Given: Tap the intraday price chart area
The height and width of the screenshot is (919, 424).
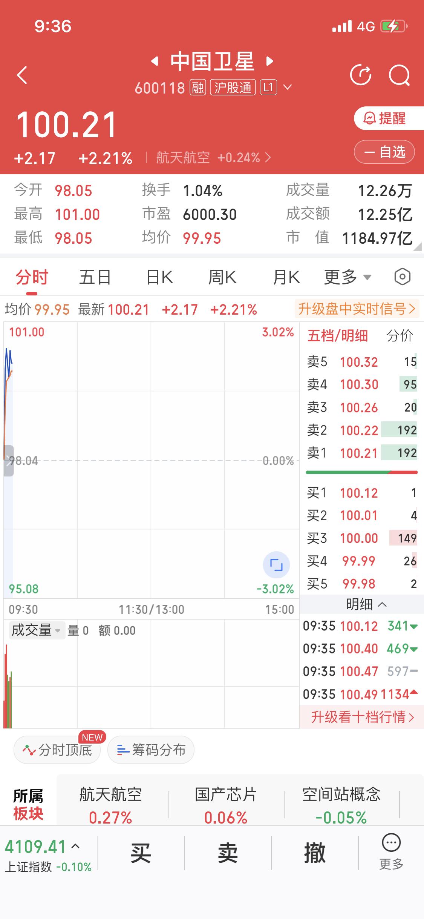Looking at the screenshot, I should pos(152,460).
